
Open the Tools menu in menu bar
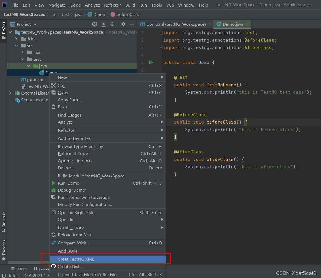pos(156,5)
